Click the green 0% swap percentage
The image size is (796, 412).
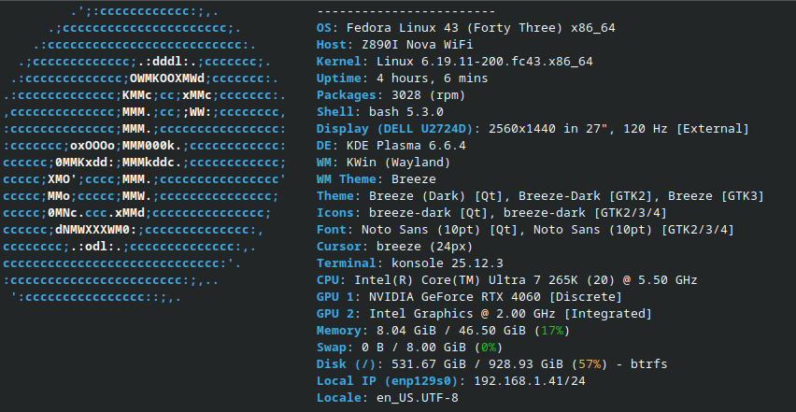click(489, 347)
